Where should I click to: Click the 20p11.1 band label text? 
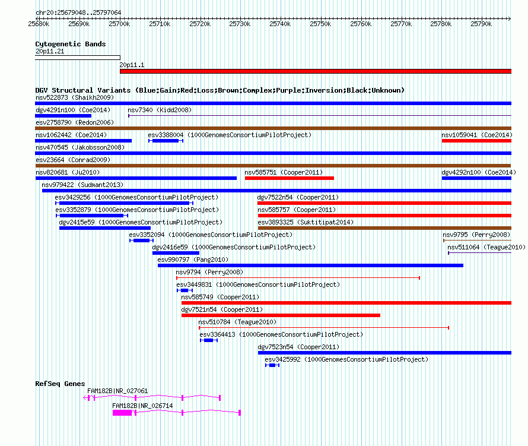132,65
